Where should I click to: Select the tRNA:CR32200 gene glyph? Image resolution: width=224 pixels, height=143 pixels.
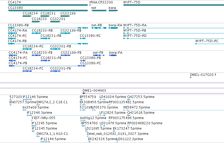click(90, 5)
